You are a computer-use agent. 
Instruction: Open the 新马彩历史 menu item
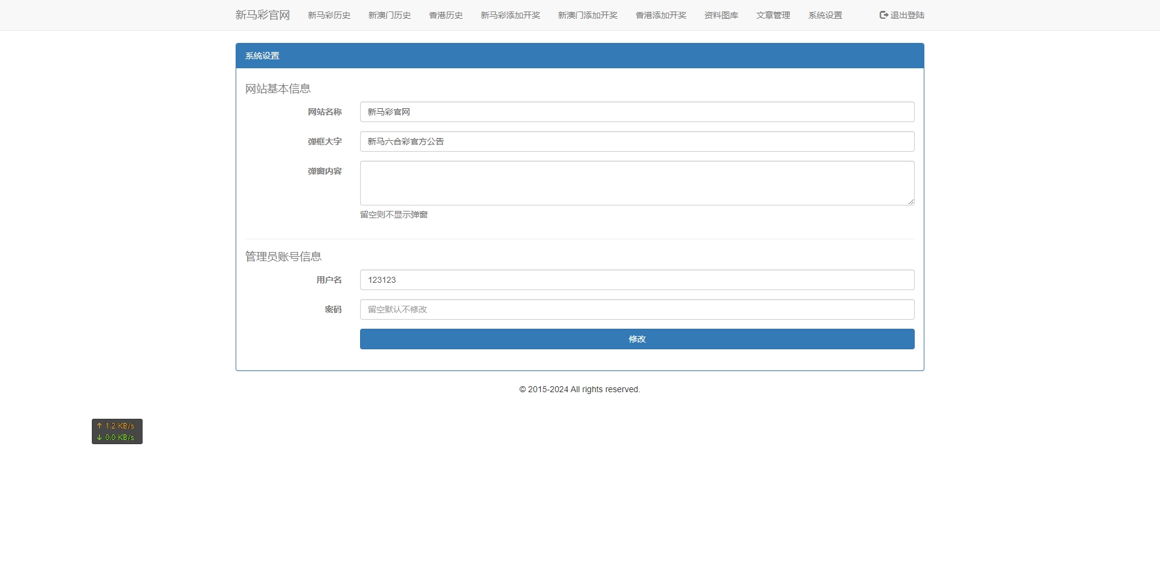[x=329, y=15]
